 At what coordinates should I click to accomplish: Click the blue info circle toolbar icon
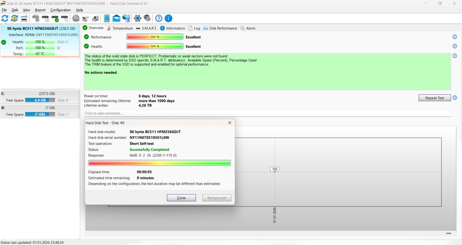coord(169,18)
